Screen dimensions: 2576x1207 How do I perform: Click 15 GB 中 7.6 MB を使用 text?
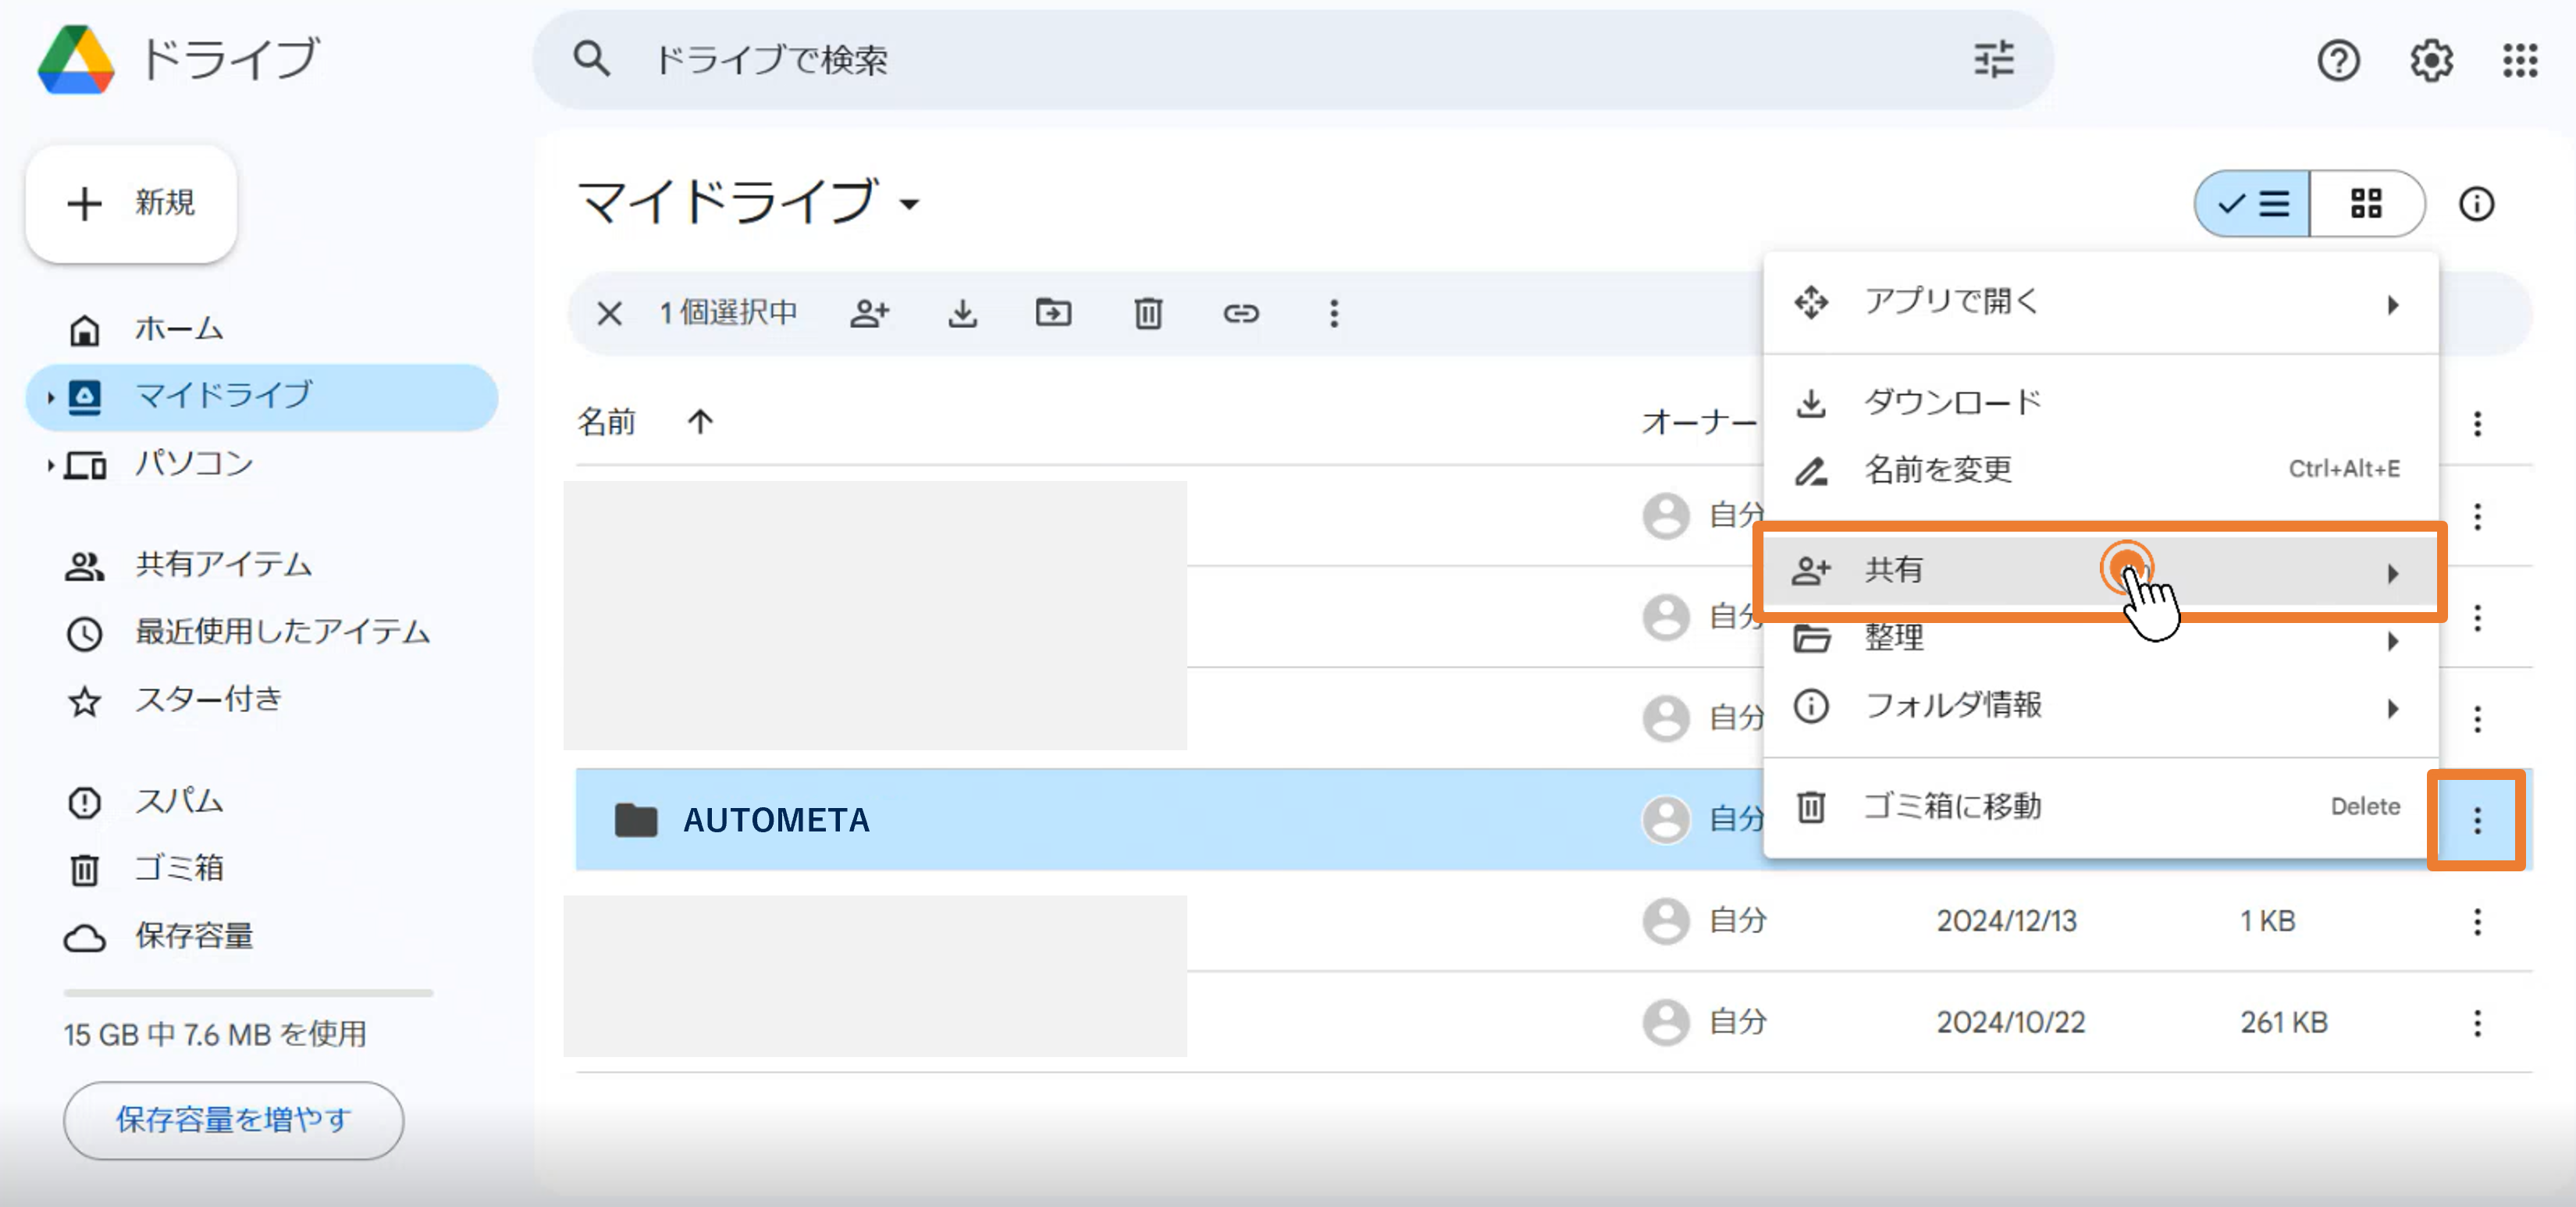(215, 1034)
